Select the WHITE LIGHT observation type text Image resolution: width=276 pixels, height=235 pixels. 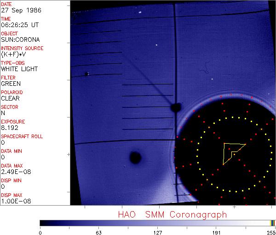19,69
